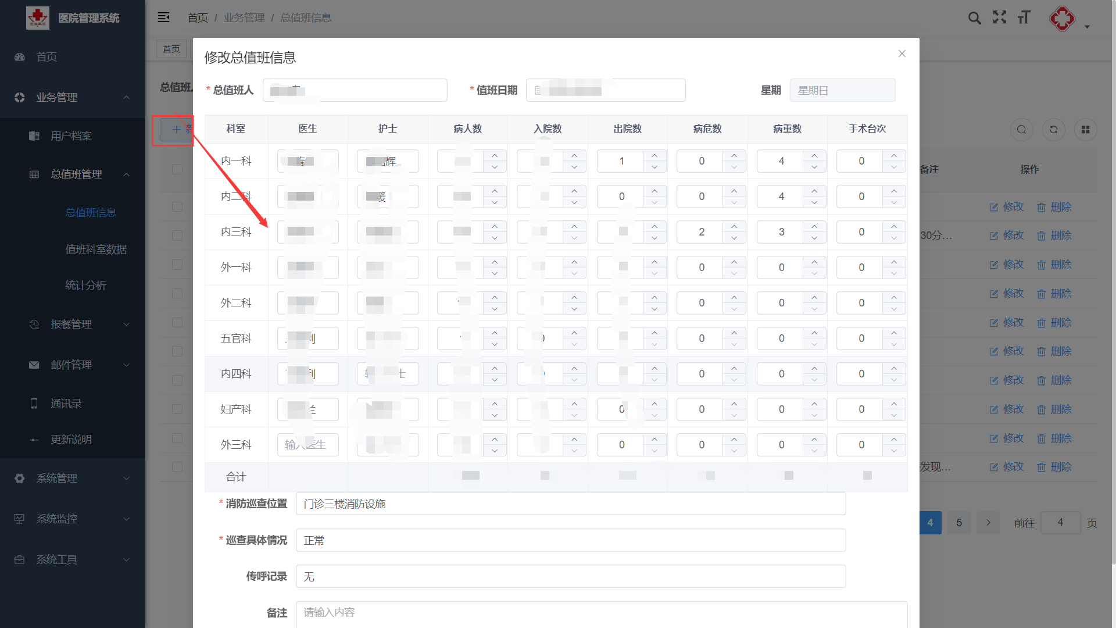Decrease 内三科 病危数 with down arrow
The width and height of the screenshot is (1116, 628).
tap(734, 238)
